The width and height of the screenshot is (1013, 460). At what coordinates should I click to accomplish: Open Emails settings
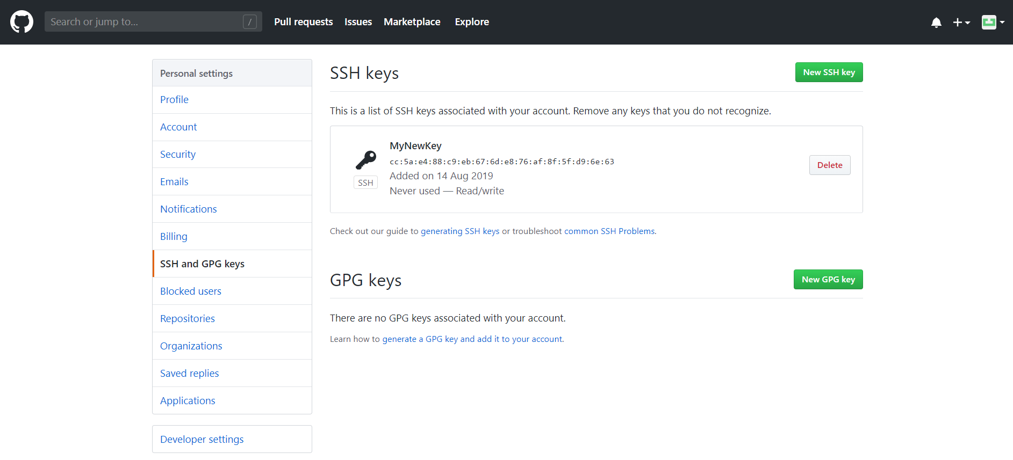click(232, 182)
